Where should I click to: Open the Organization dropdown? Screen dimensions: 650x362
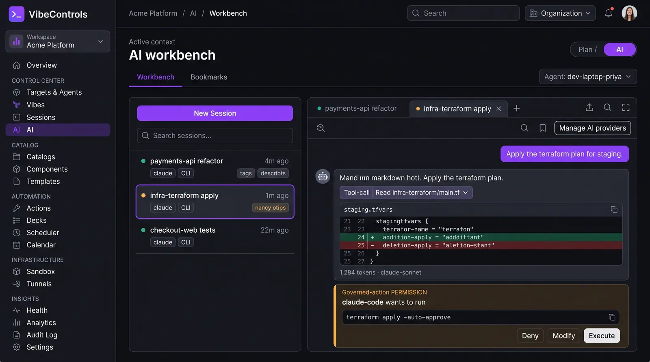click(x=560, y=13)
